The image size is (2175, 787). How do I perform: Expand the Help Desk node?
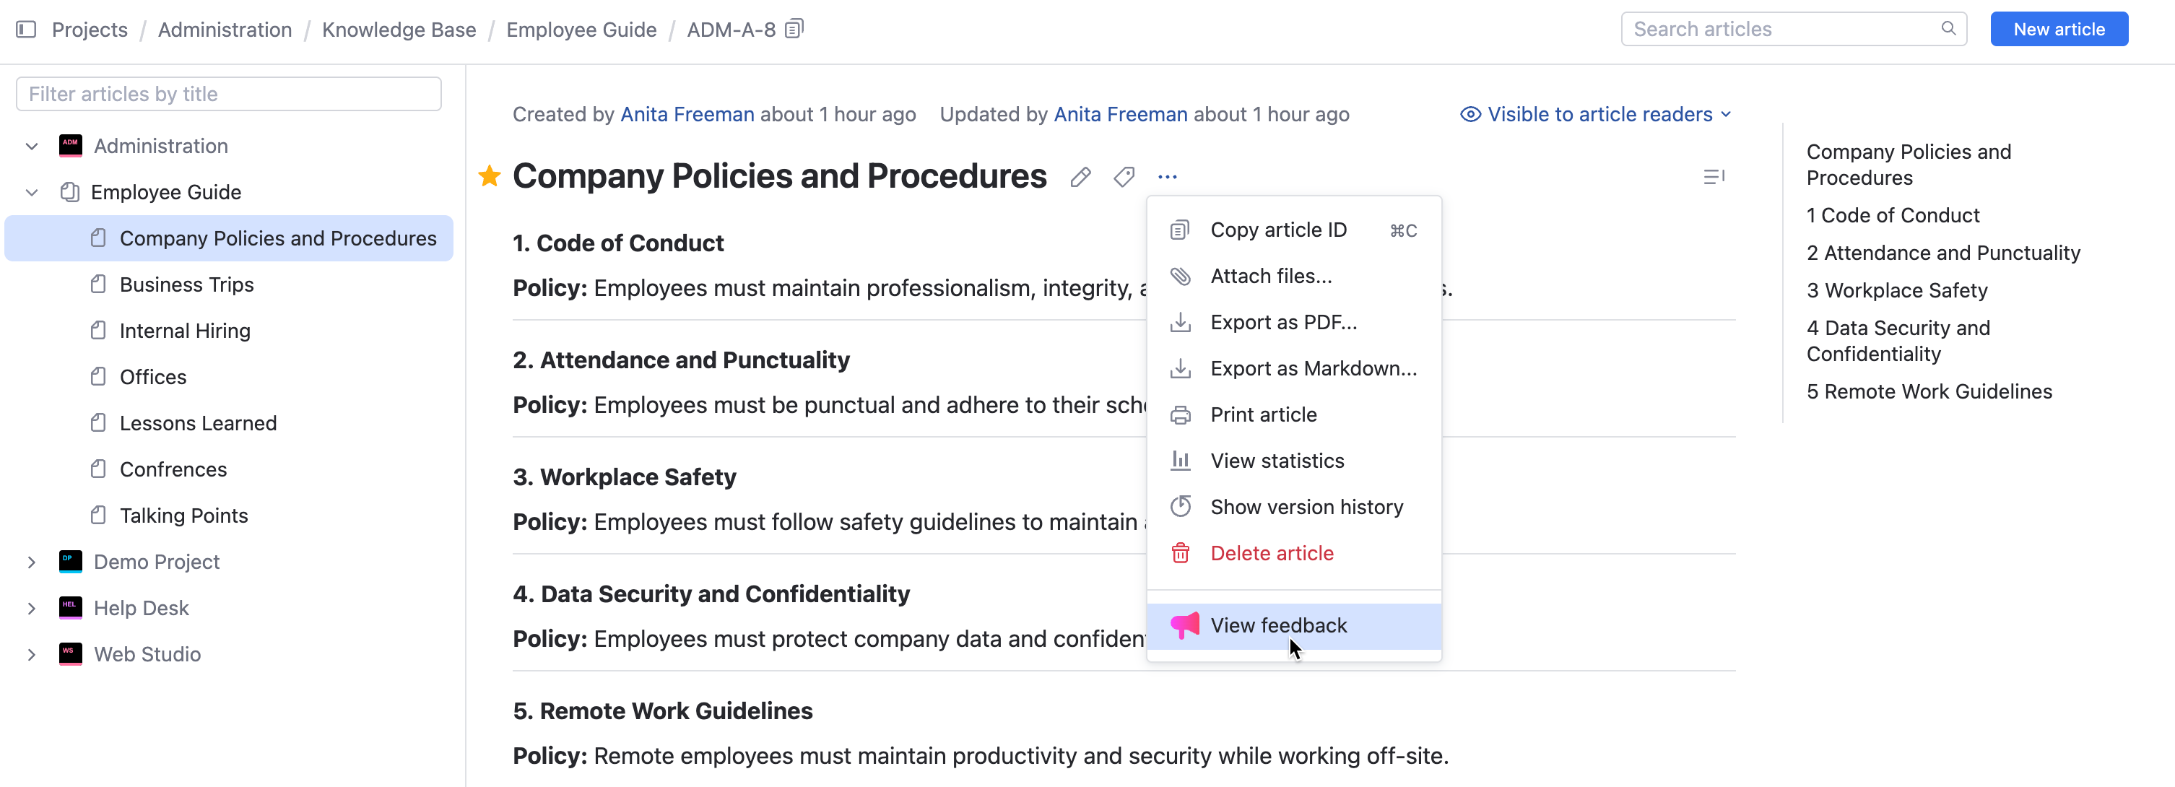click(x=32, y=608)
